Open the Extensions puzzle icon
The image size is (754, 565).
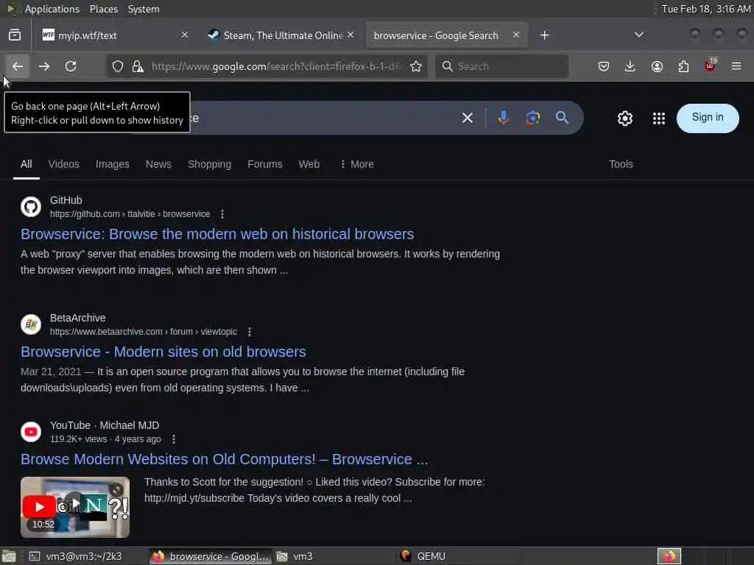(683, 66)
